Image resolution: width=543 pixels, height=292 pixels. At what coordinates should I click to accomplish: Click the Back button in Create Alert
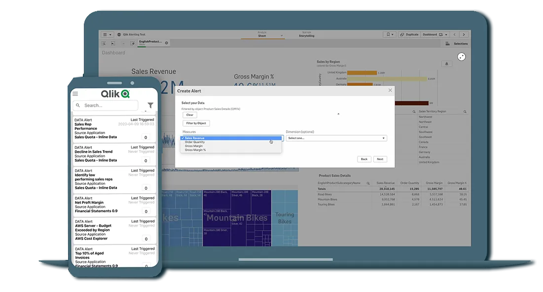[x=364, y=159]
